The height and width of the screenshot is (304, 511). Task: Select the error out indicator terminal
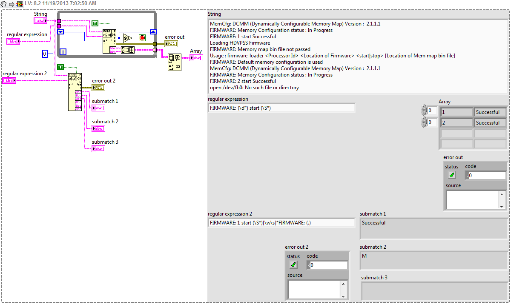171,44
